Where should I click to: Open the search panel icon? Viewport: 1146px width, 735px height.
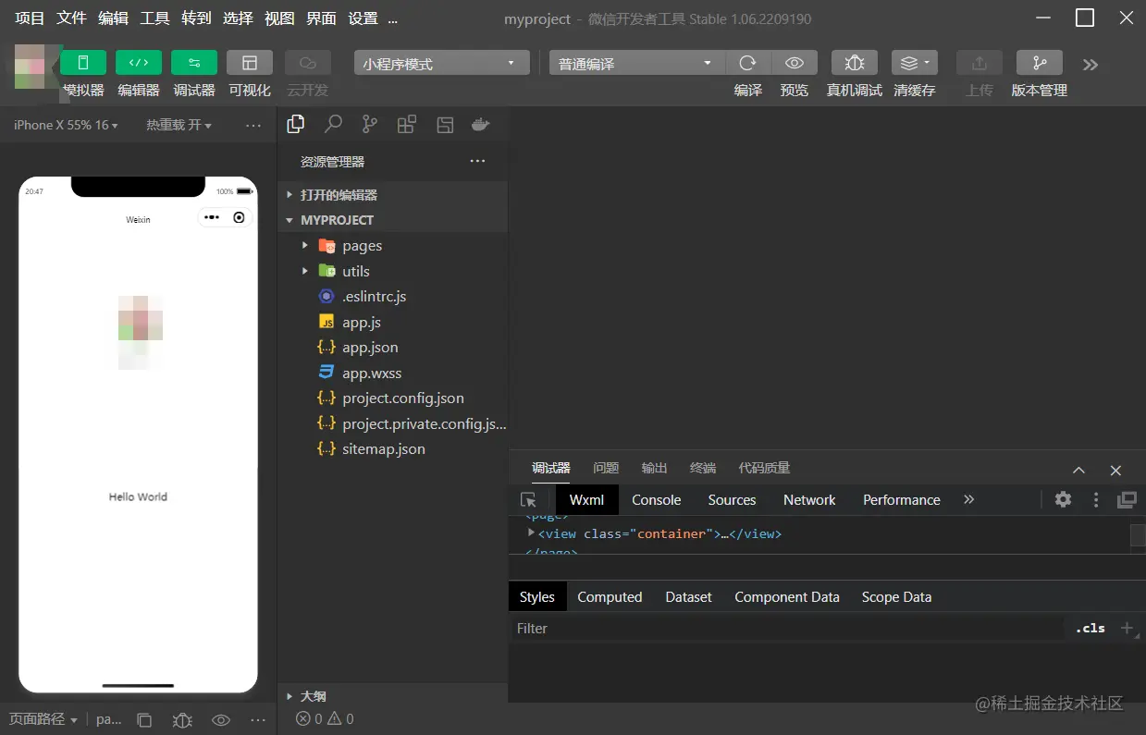pos(333,124)
